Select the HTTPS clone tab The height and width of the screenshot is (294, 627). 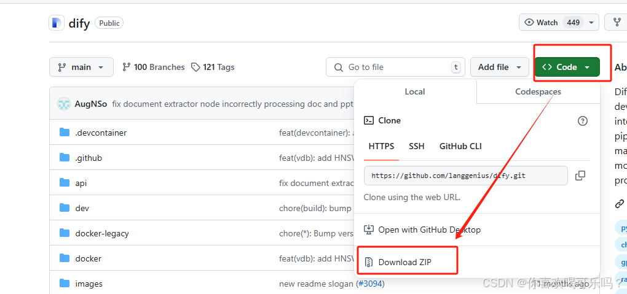click(381, 146)
